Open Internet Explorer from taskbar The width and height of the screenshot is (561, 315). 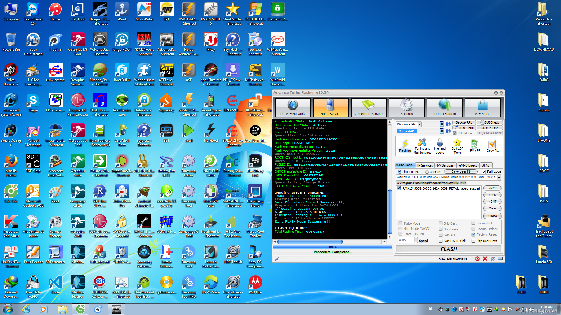coord(26,309)
